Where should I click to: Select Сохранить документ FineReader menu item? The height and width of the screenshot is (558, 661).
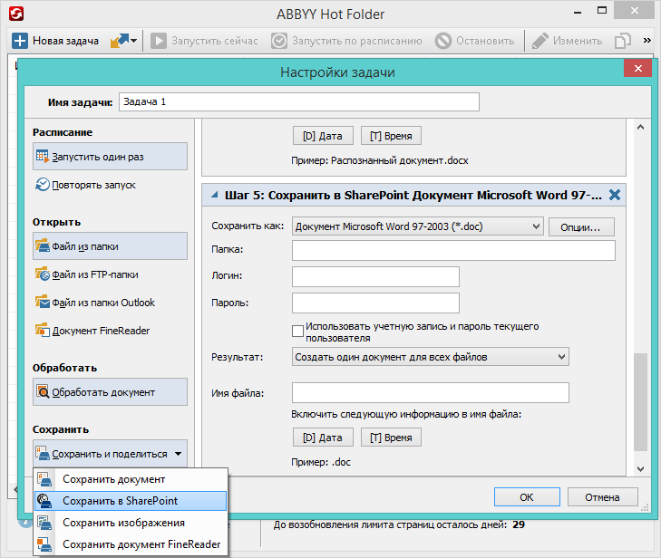[x=131, y=544]
